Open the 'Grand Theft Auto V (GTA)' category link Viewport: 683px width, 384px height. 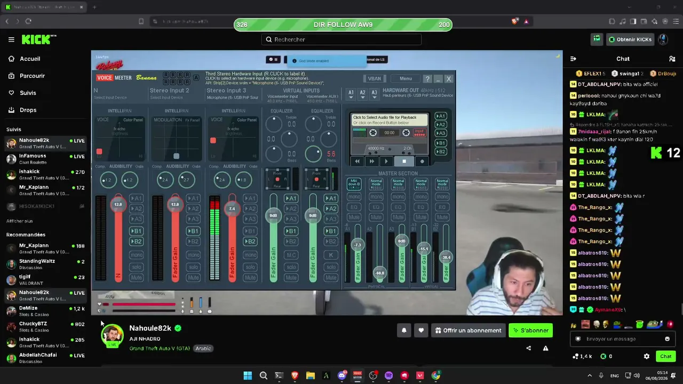click(160, 348)
